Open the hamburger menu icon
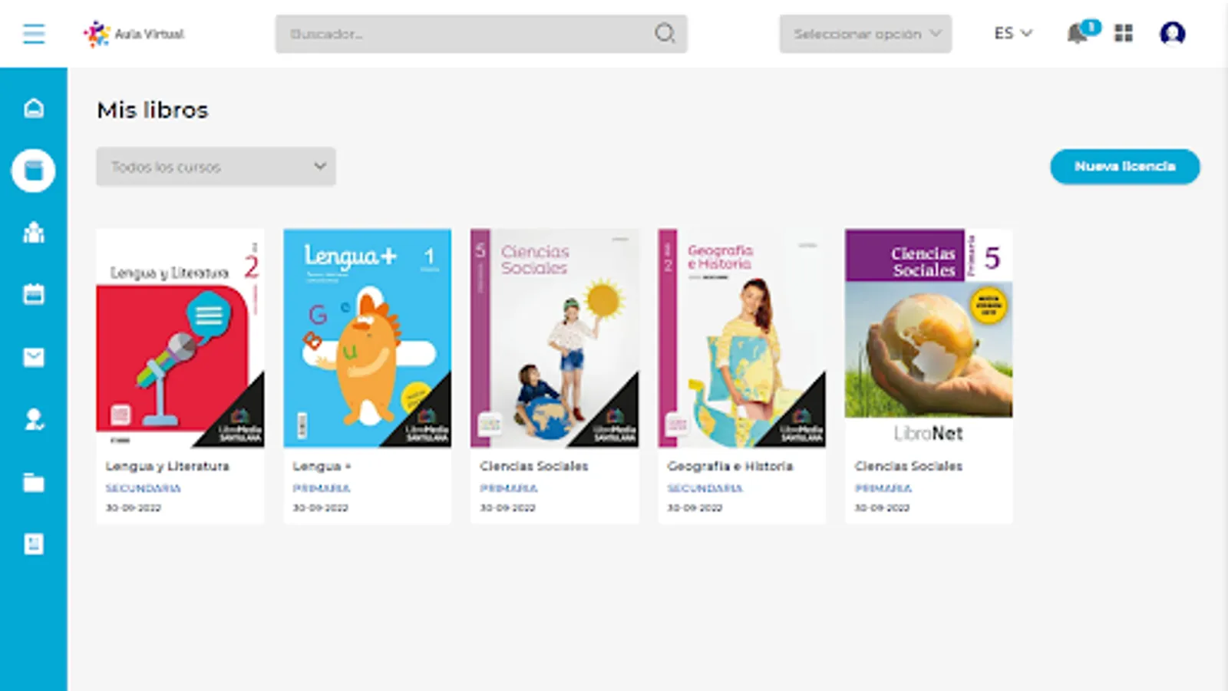1228x691 pixels. coord(34,34)
